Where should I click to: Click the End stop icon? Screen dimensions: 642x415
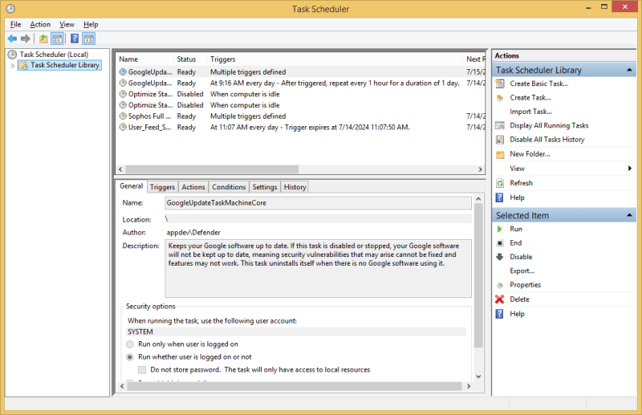[x=500, y=243]
